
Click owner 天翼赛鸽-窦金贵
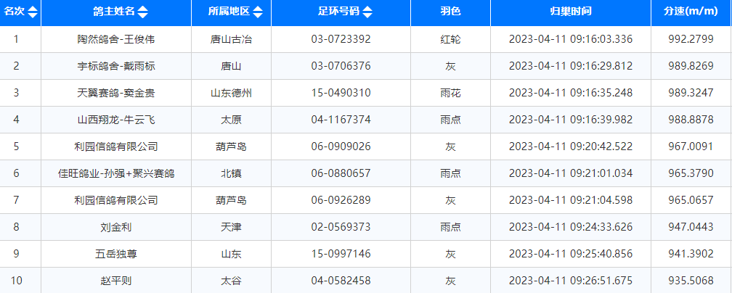click(x=116, y=93)
